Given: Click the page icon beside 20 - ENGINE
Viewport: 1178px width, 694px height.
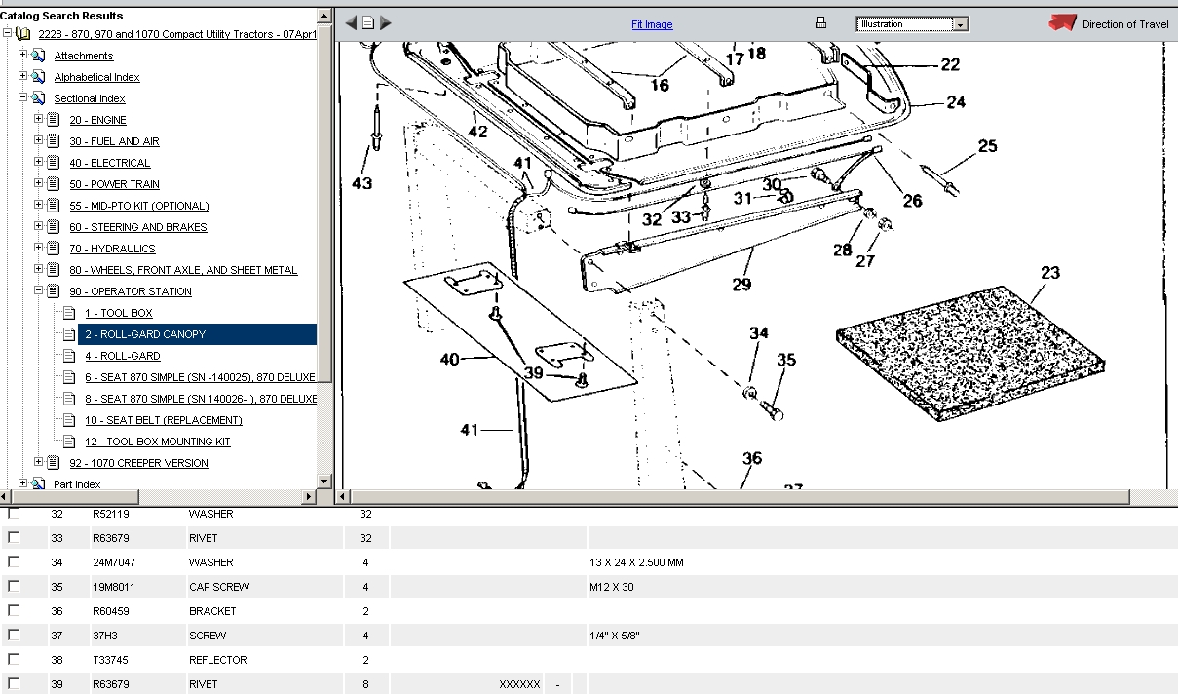Looking at the screenshot, I should point(54,120).
